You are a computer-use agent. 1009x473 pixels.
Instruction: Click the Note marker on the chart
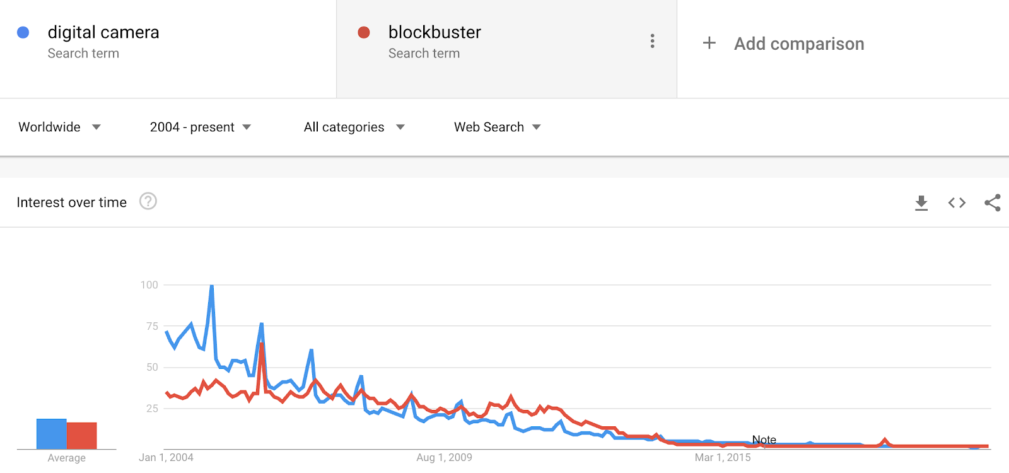point(764,440)
